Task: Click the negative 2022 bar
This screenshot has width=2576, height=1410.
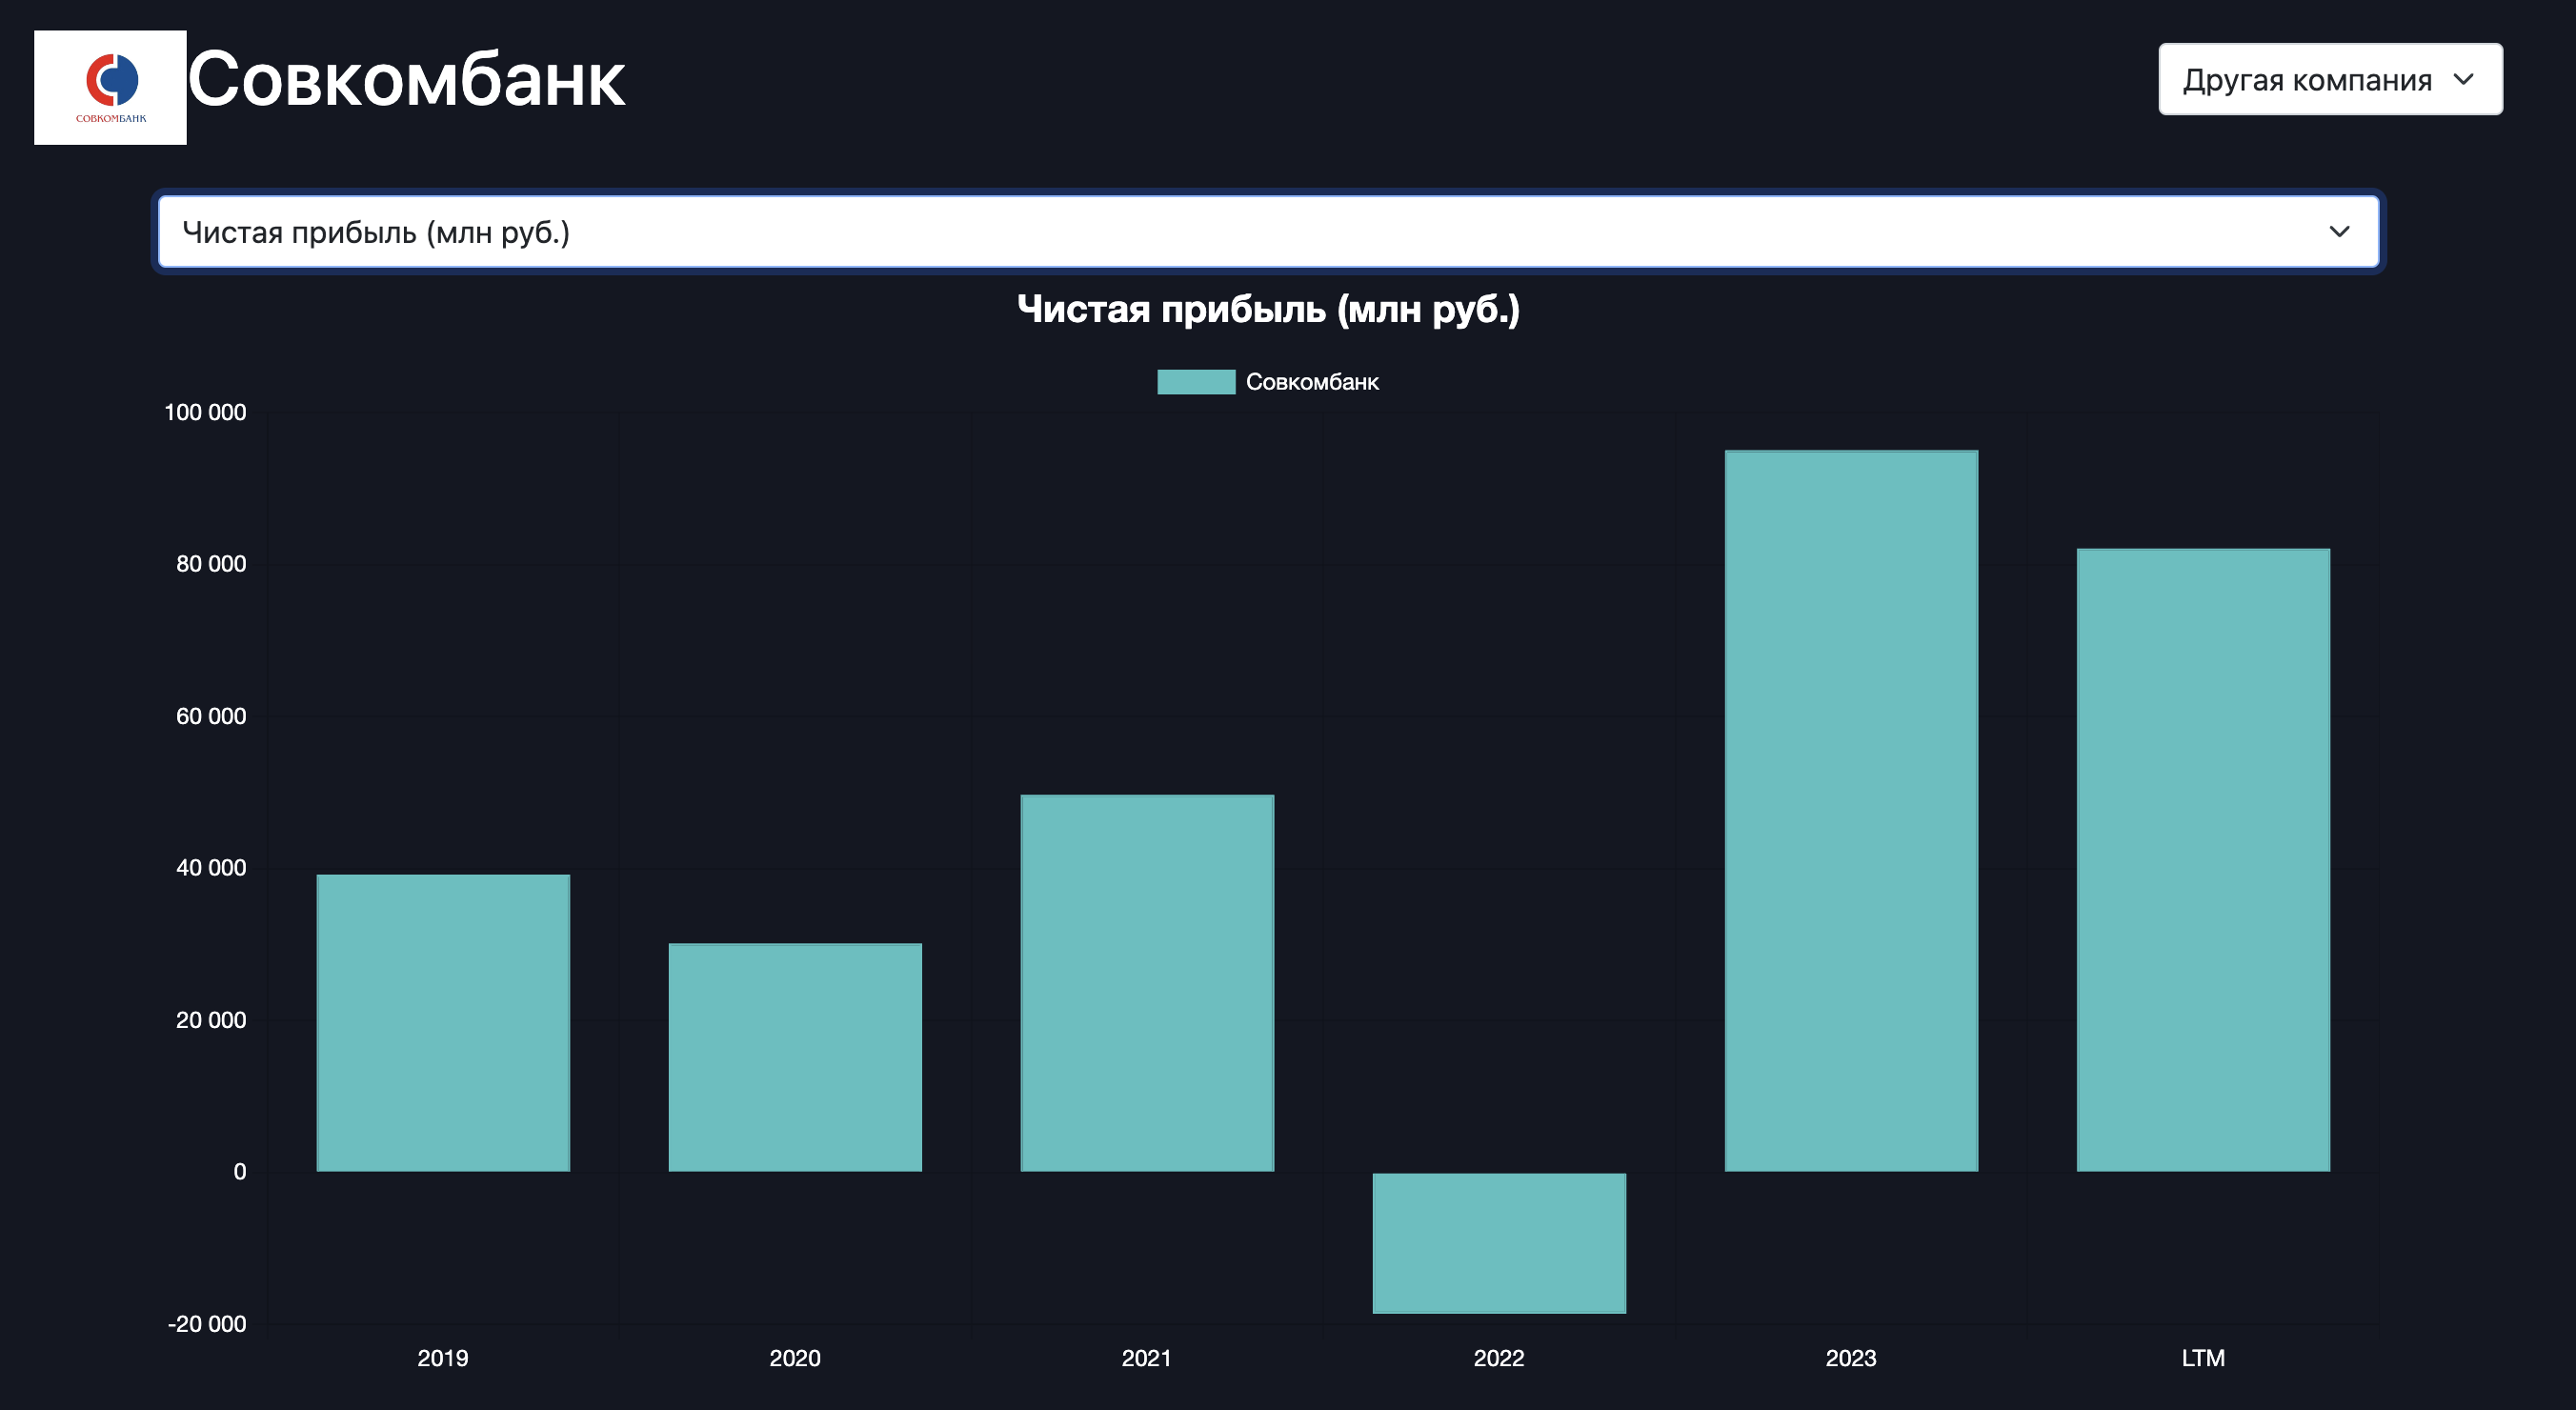Action: tap(1499, 1243)
